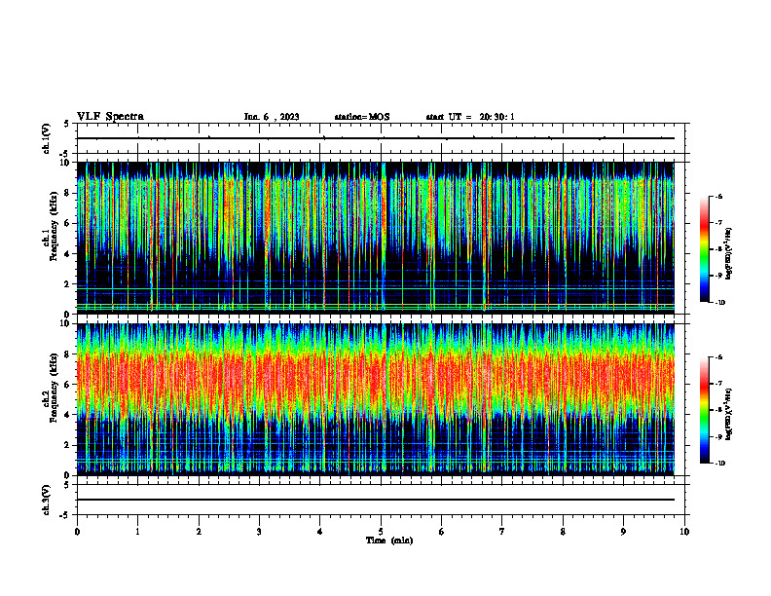Click the "2" kHz tick label on ch.2 spectrogram

pyautogui.click(x=68, y=445)
